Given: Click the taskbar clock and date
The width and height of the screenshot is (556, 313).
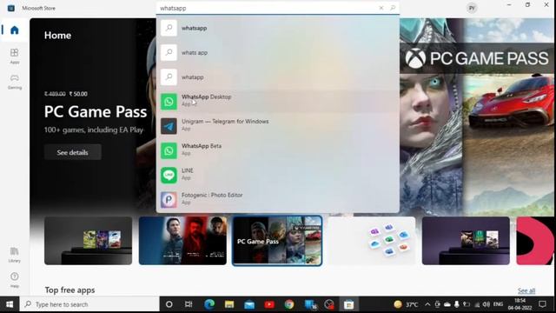Looking at the screenshot, I should (520, 304).
